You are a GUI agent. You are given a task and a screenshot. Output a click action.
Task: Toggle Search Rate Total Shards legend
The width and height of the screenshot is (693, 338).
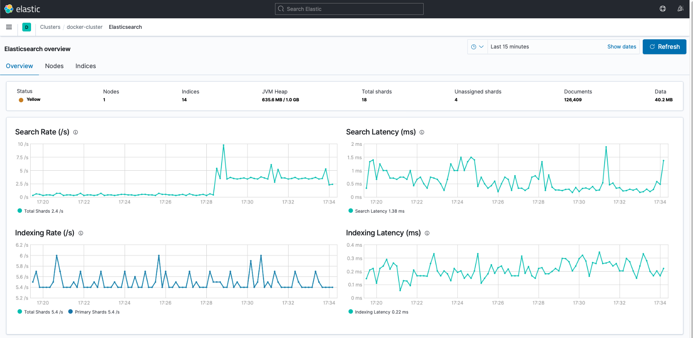pyautogui.click(x=40, y=211)
